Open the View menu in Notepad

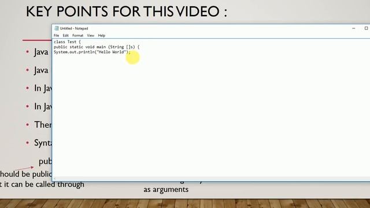coord(91,36)
